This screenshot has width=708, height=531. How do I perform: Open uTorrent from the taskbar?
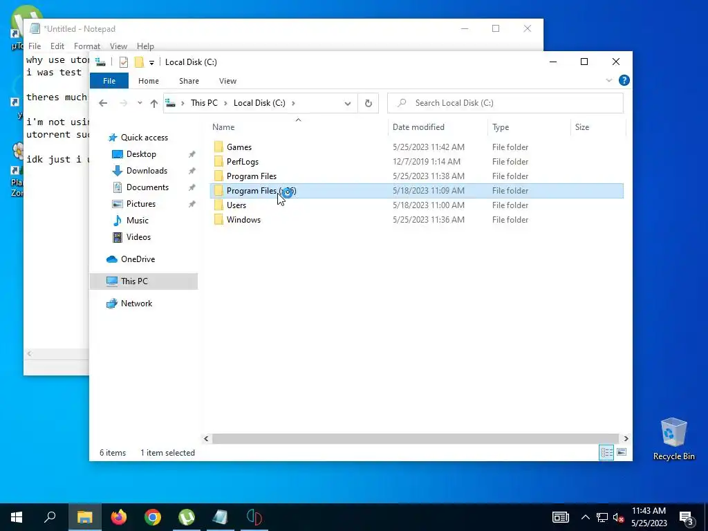(x=187, y=517)
